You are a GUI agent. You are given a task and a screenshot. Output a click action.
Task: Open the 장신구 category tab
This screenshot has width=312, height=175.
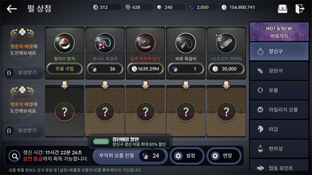coord(279,51)
